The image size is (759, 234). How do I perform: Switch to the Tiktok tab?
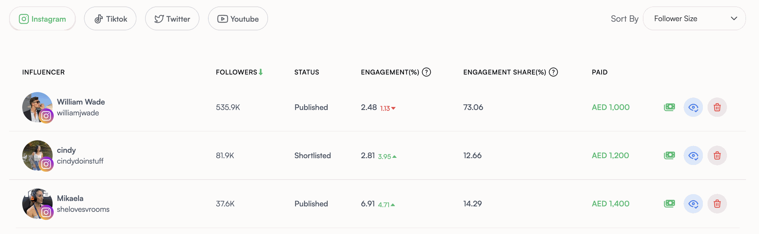coord(110,19)
